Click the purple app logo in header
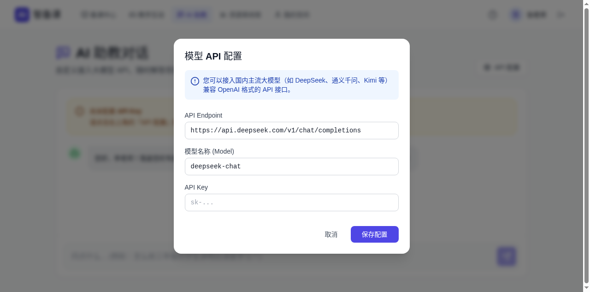This screenshot has width=590, height=292. pos(22,15)
